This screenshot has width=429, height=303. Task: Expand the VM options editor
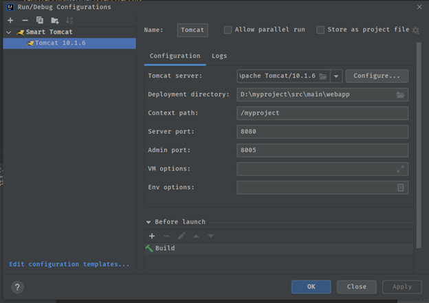(400, 169)
